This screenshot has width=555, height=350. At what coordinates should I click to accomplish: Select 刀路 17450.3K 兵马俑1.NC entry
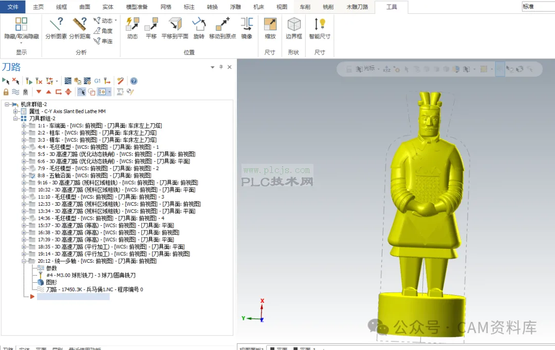tap(95, 289)
